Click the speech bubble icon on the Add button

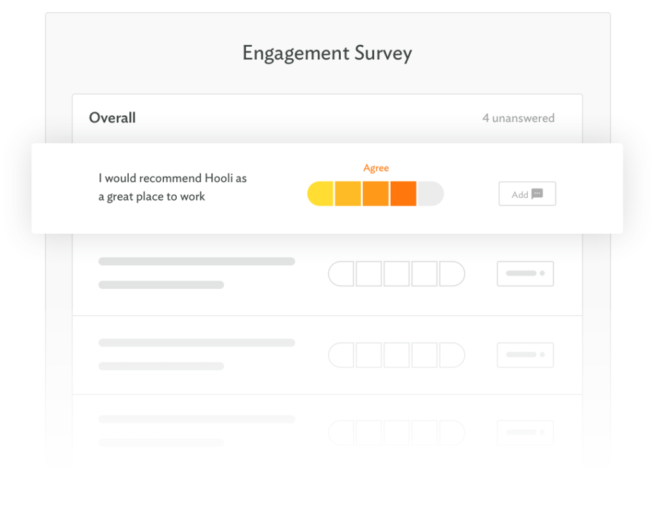[537, 193]
